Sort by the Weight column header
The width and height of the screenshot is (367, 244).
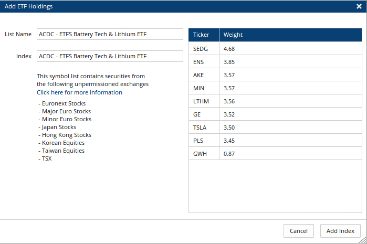(x=290, y=35)
